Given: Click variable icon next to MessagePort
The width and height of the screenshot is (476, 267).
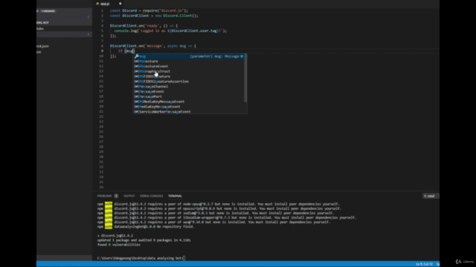Looking at the screenshot, I should [136, 96].
